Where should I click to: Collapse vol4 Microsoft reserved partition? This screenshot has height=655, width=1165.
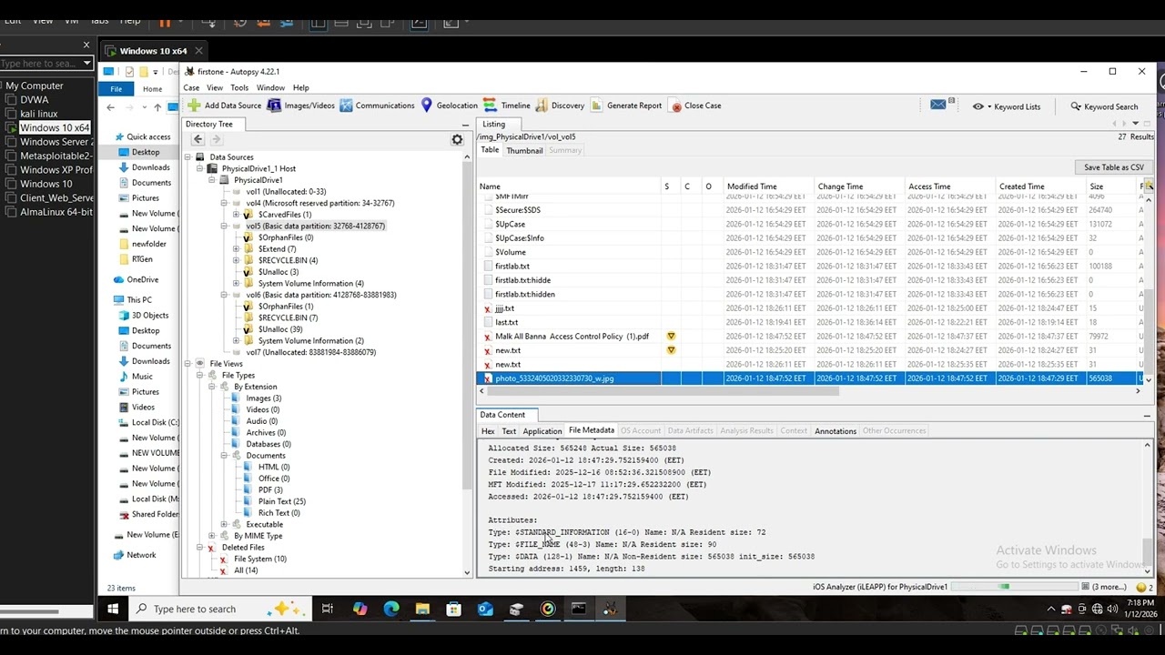224,203
